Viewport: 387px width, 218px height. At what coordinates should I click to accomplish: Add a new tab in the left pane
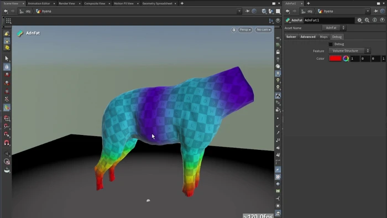(182, 3)
